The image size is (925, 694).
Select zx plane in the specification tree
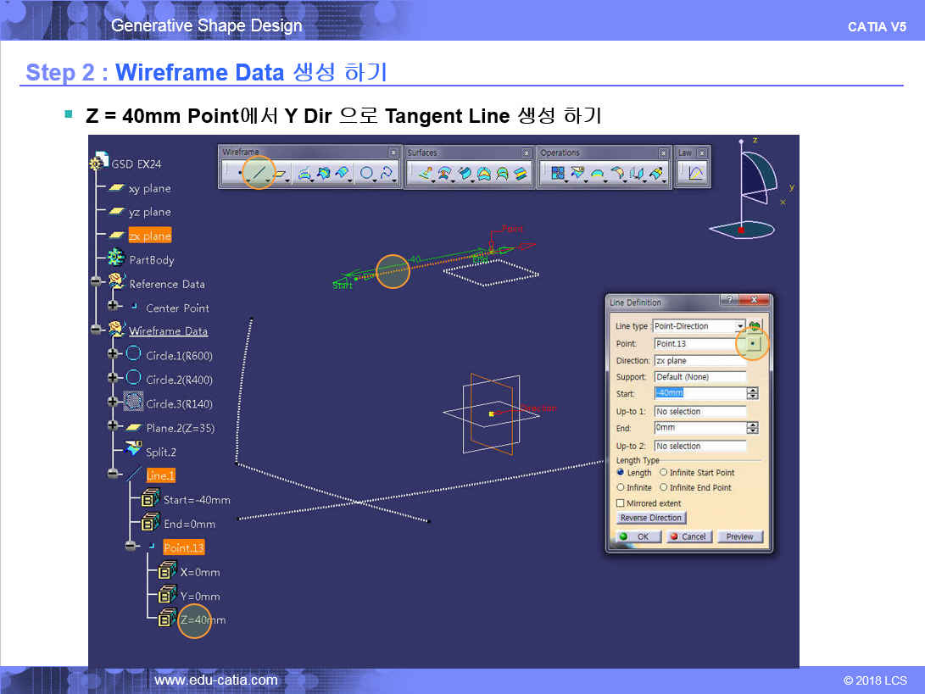(x=149, y=236)
